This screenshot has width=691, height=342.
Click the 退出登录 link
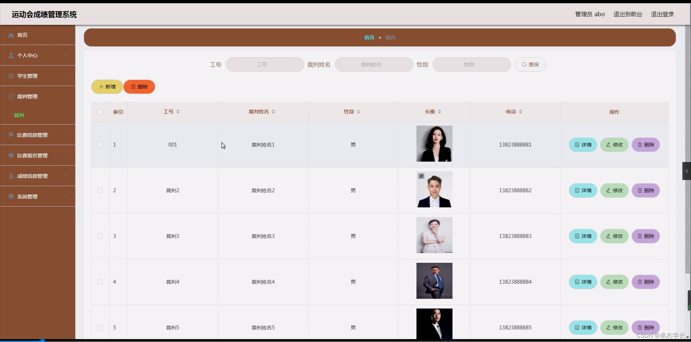(663, 14)
